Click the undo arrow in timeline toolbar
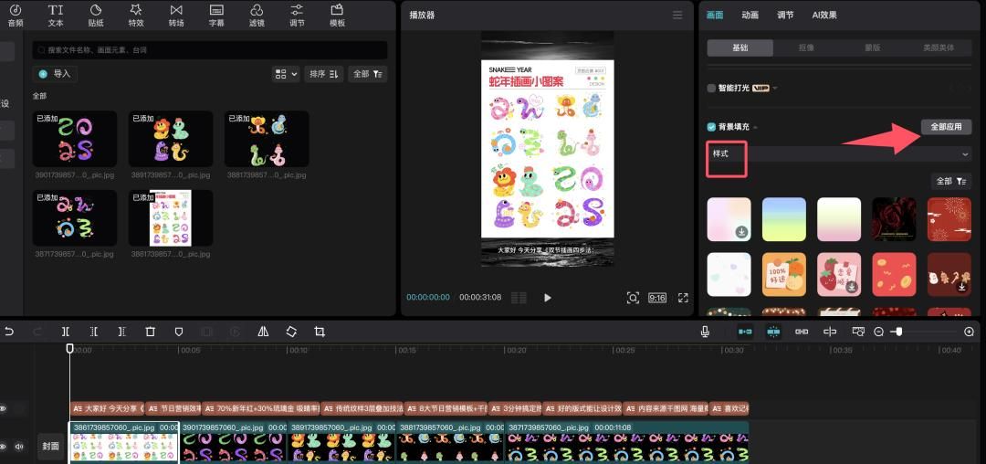 pos(8,332)
